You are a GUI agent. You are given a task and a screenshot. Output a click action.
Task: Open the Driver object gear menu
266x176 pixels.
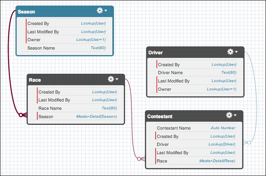point(230,52)
